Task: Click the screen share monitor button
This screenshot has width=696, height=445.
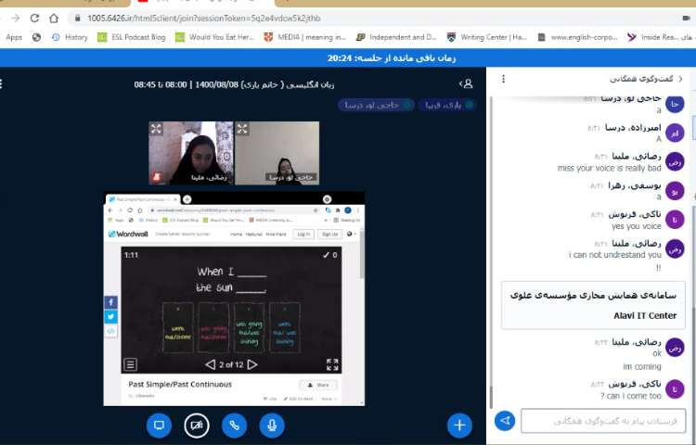Action: pos(159,425)
